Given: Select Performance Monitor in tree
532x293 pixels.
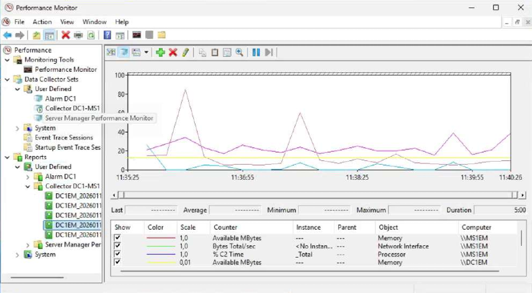Looking at the screenshot, I should point(66,69).
